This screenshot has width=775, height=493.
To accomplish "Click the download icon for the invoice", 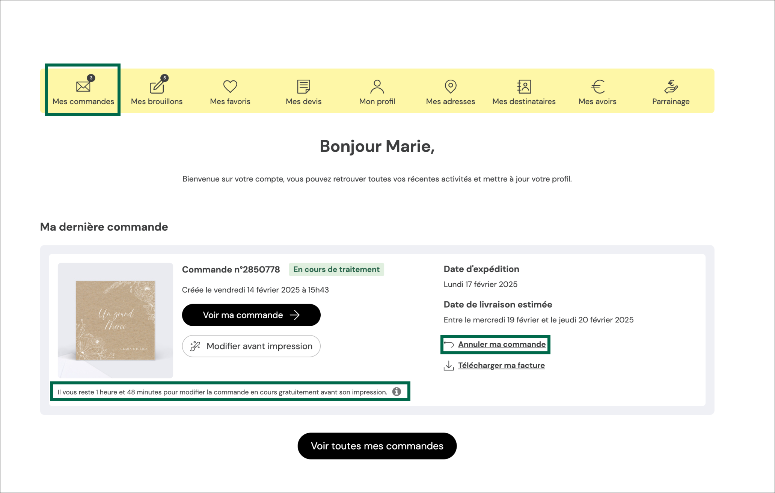I will pos(449,365).
